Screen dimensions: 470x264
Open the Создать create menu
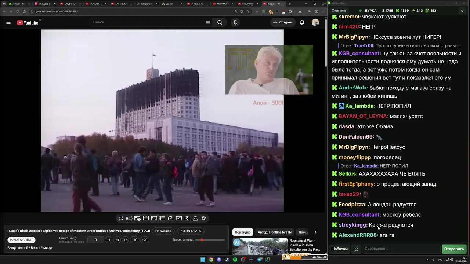pos(282,22)
